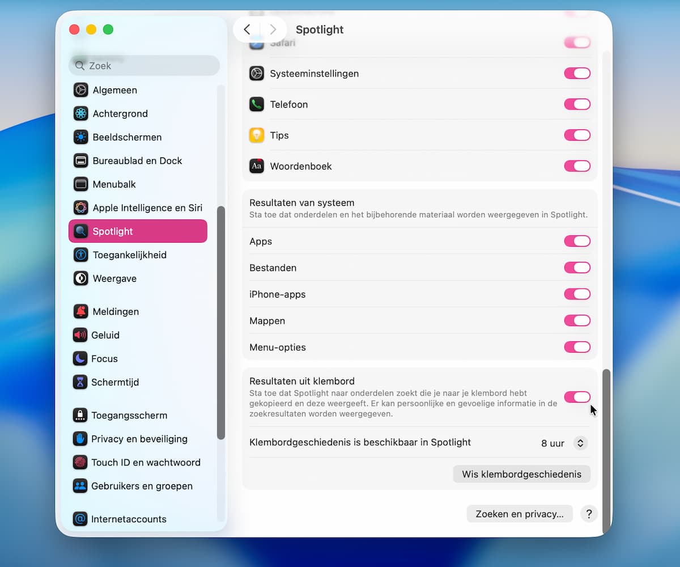
Task: Click the Apple Intelligence en Siri icon
Action: pyautogui.click(x=80, y=208)
